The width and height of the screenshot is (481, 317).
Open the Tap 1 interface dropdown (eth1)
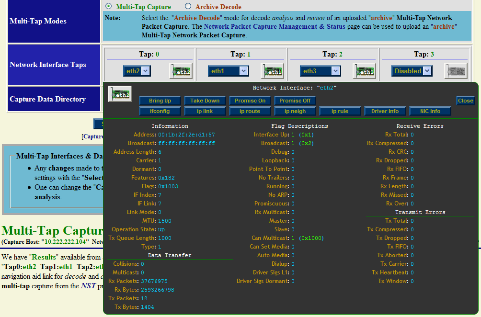[x=228, y=71]
